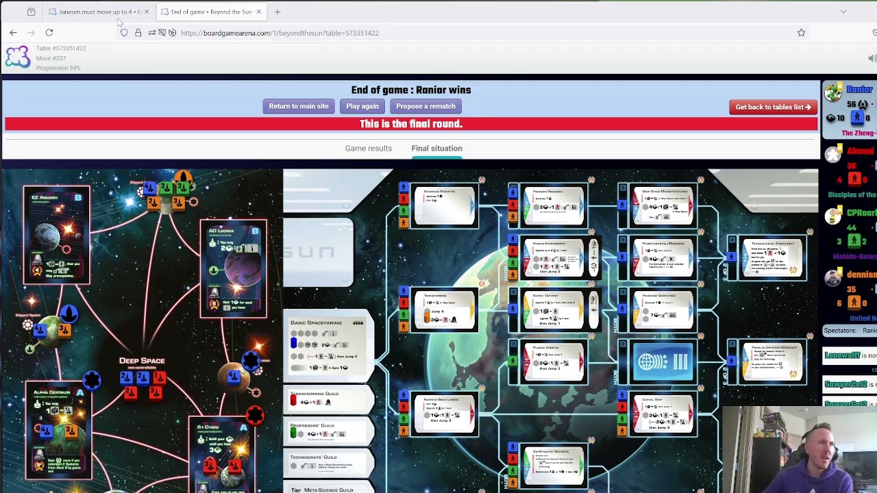This screenshot has height=493, width=877.
Task: Click the Play again button
Action: pyautogui.click(x=362, y=106)
